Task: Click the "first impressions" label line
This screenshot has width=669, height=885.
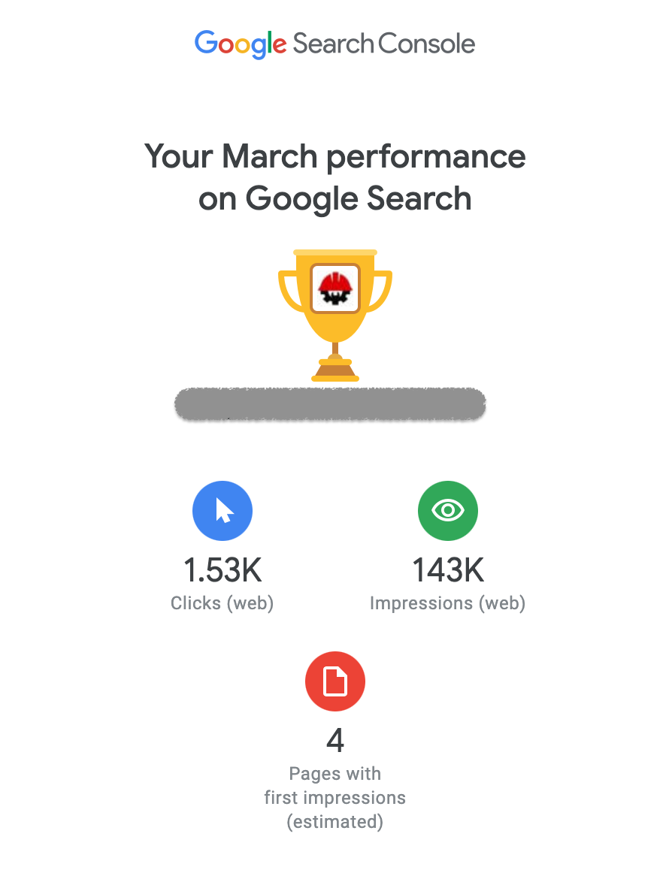Action: 335,798
